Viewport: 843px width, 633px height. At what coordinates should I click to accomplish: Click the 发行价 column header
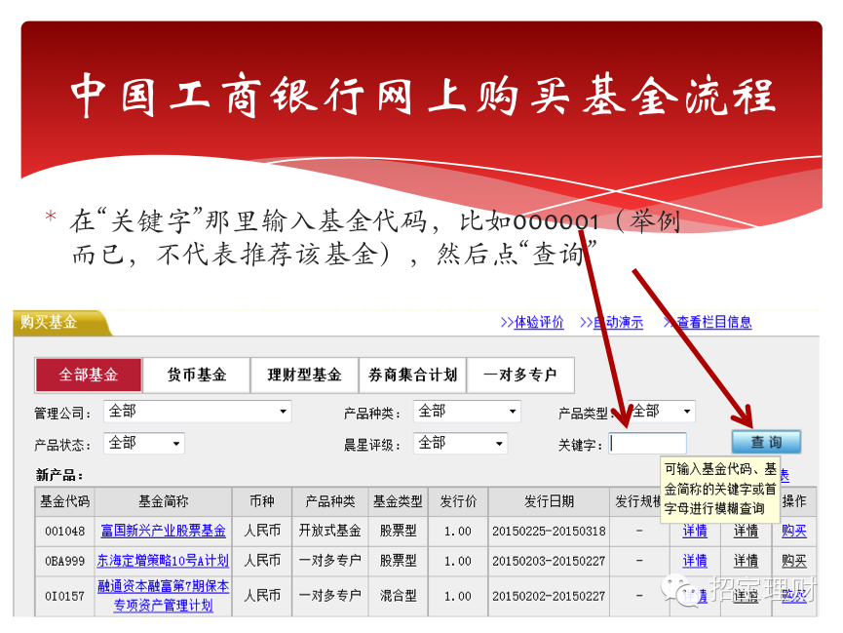(x=458, y=501)
